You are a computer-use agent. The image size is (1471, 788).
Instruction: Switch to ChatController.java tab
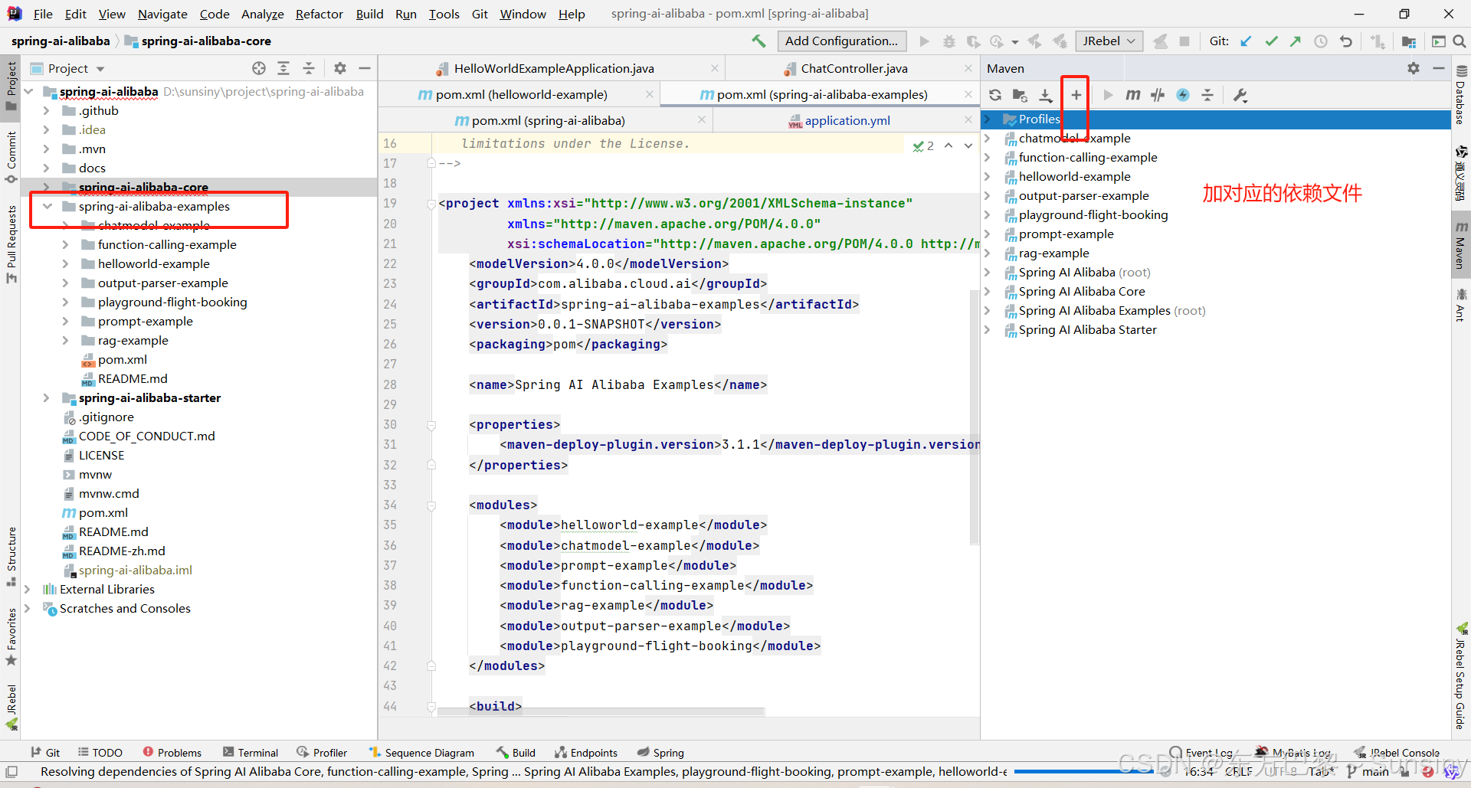853,68
